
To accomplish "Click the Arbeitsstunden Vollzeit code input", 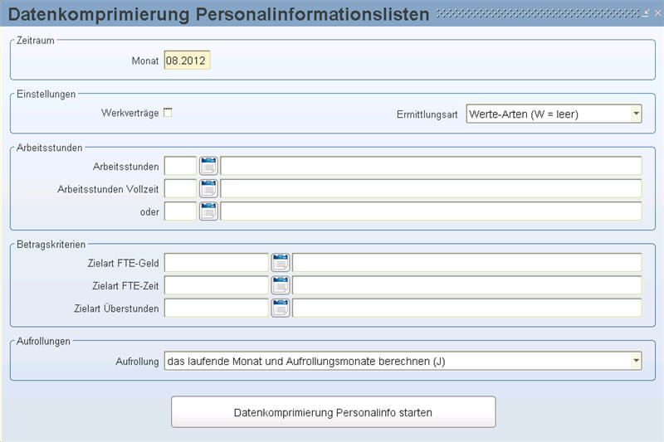I will [180, 188].
